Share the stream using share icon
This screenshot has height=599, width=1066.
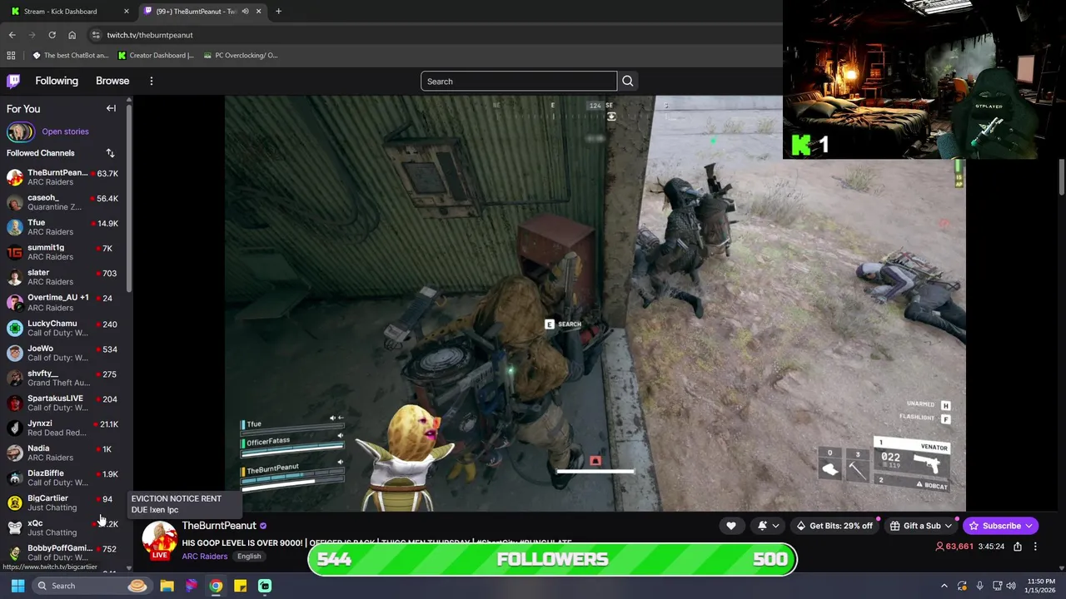pos(1018,547)
